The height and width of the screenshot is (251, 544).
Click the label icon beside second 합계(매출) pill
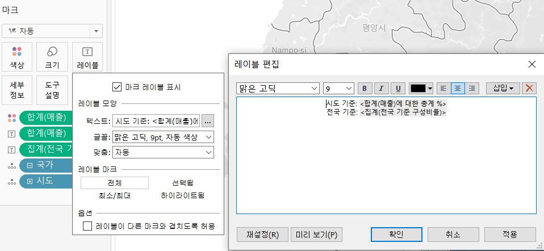coord(12,133)
